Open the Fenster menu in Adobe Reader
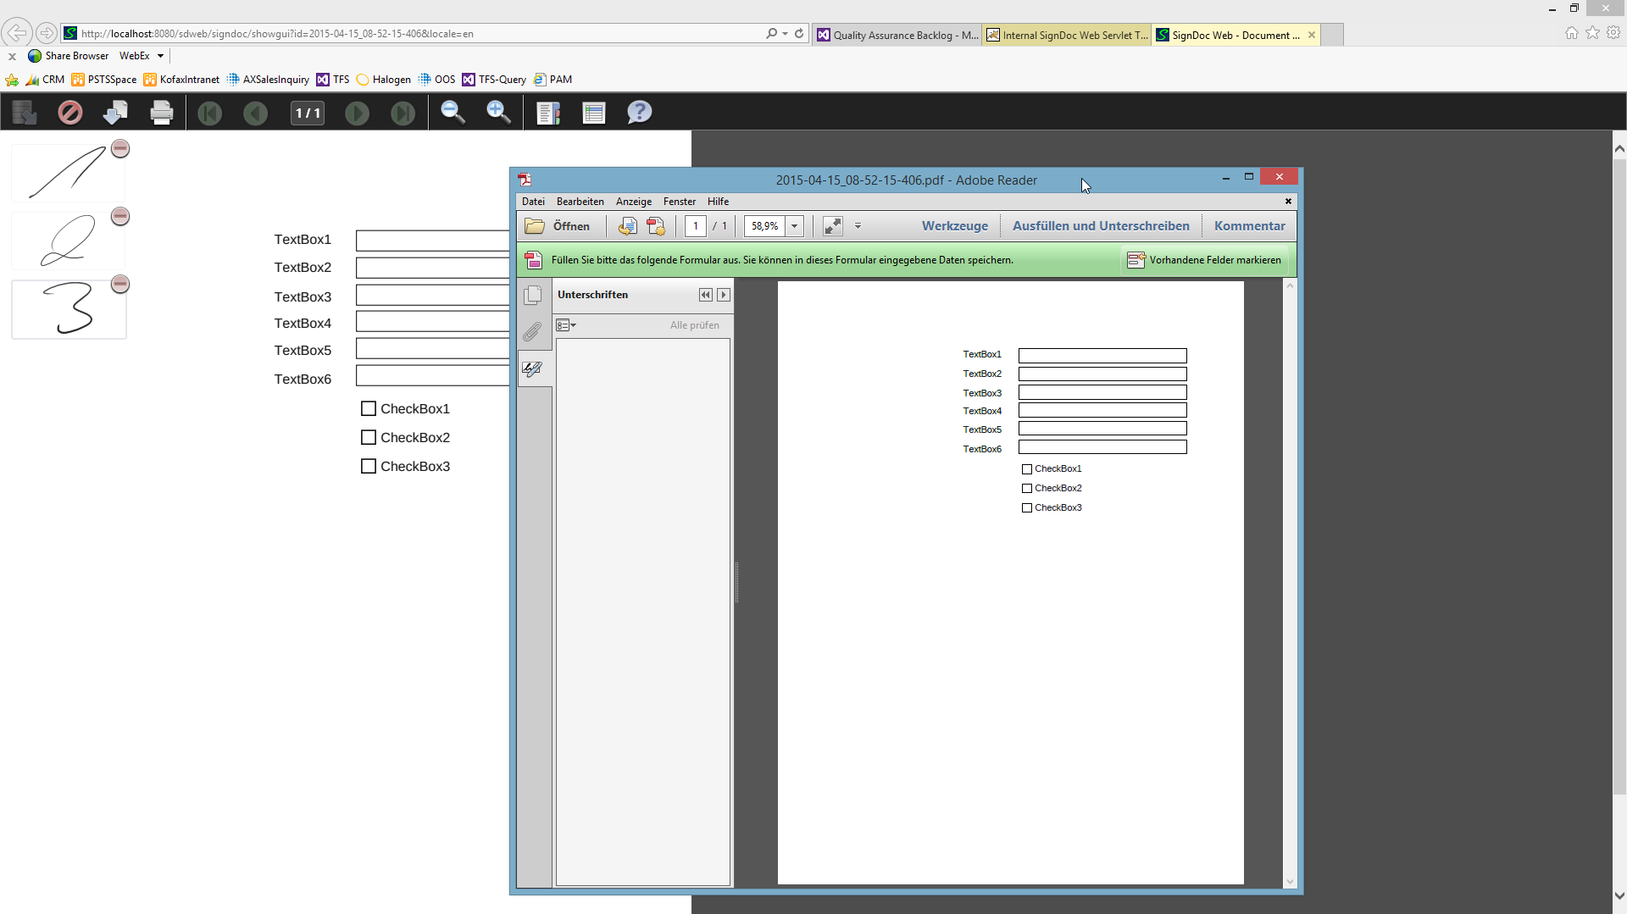The width and height of the screenshot is (1627, 914). [x=680, y=202]
